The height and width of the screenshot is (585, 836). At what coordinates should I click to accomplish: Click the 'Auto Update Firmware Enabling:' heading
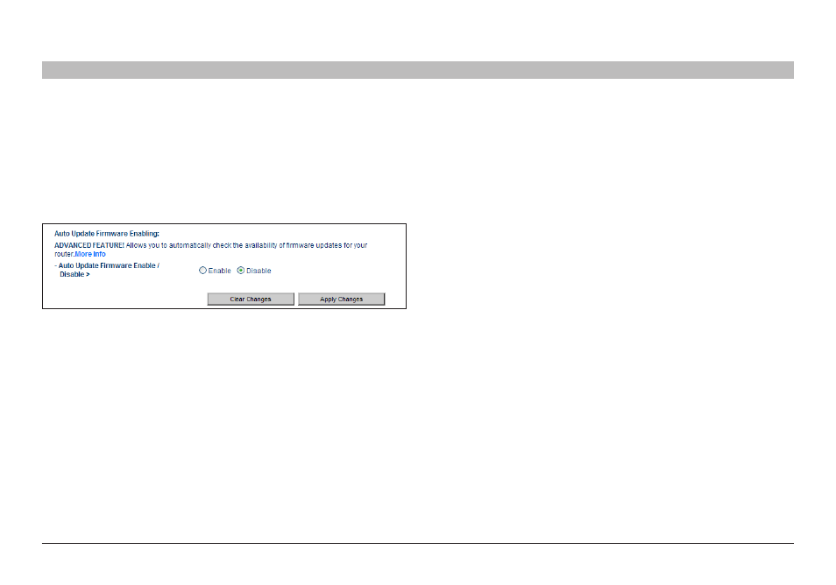[x=107, y=235]
